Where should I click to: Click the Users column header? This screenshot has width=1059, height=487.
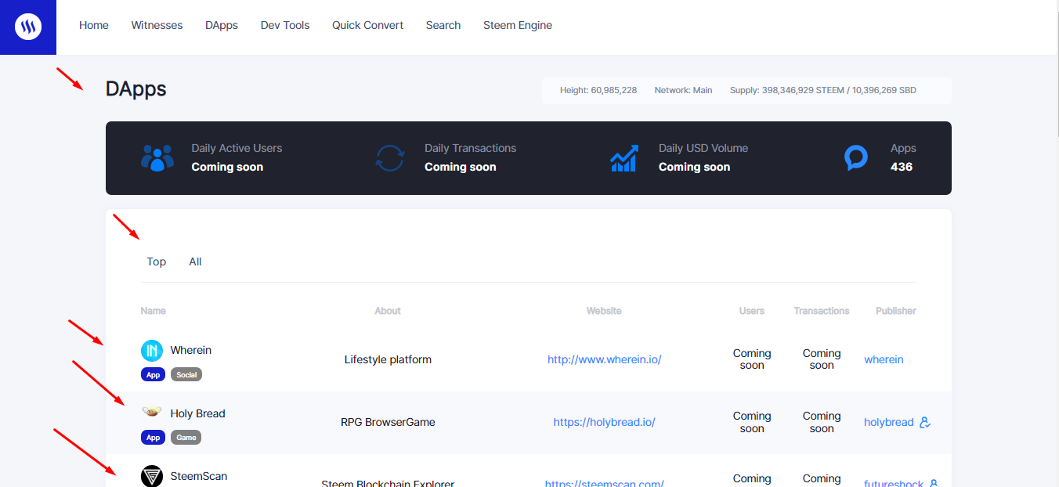click(752, 311)
